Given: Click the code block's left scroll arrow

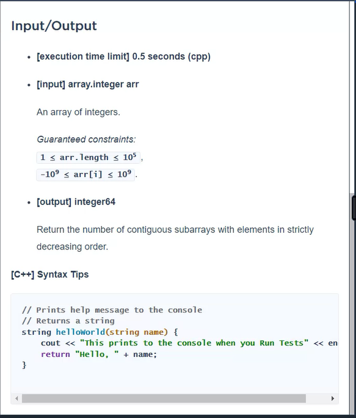Looking at the screenshot, I should coord(16,398).
